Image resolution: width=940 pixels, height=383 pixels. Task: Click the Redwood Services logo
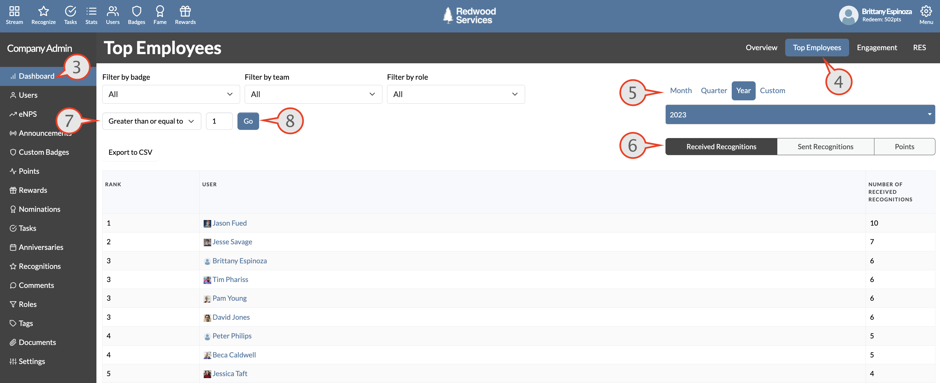(470, 16)
